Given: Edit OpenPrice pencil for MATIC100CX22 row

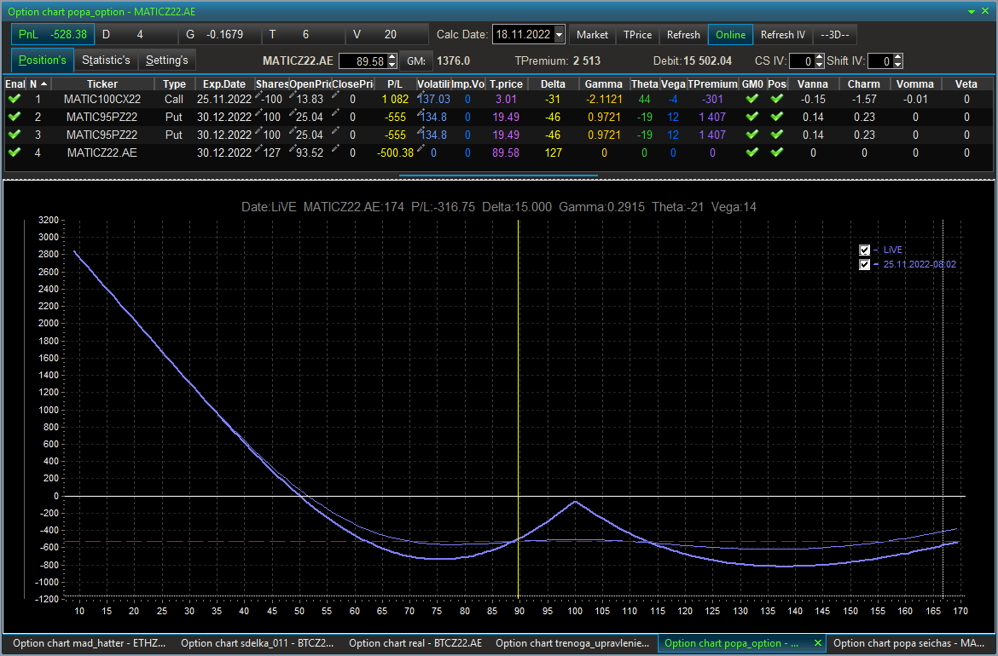Looking at the screenshot, I should pyautogui.click(x=293, y=95).
